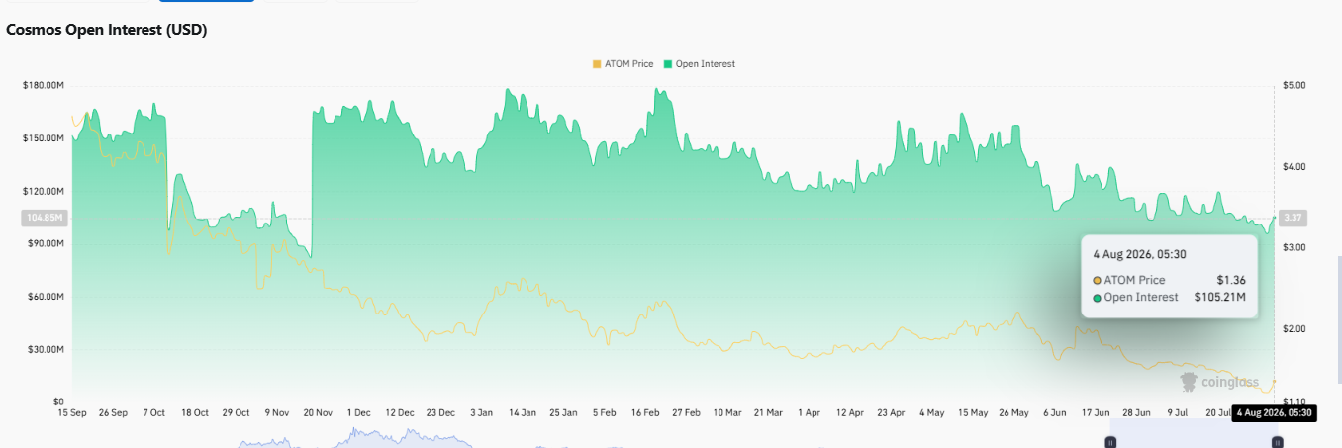Click the 9 Jul date label

coord(1177,412)
